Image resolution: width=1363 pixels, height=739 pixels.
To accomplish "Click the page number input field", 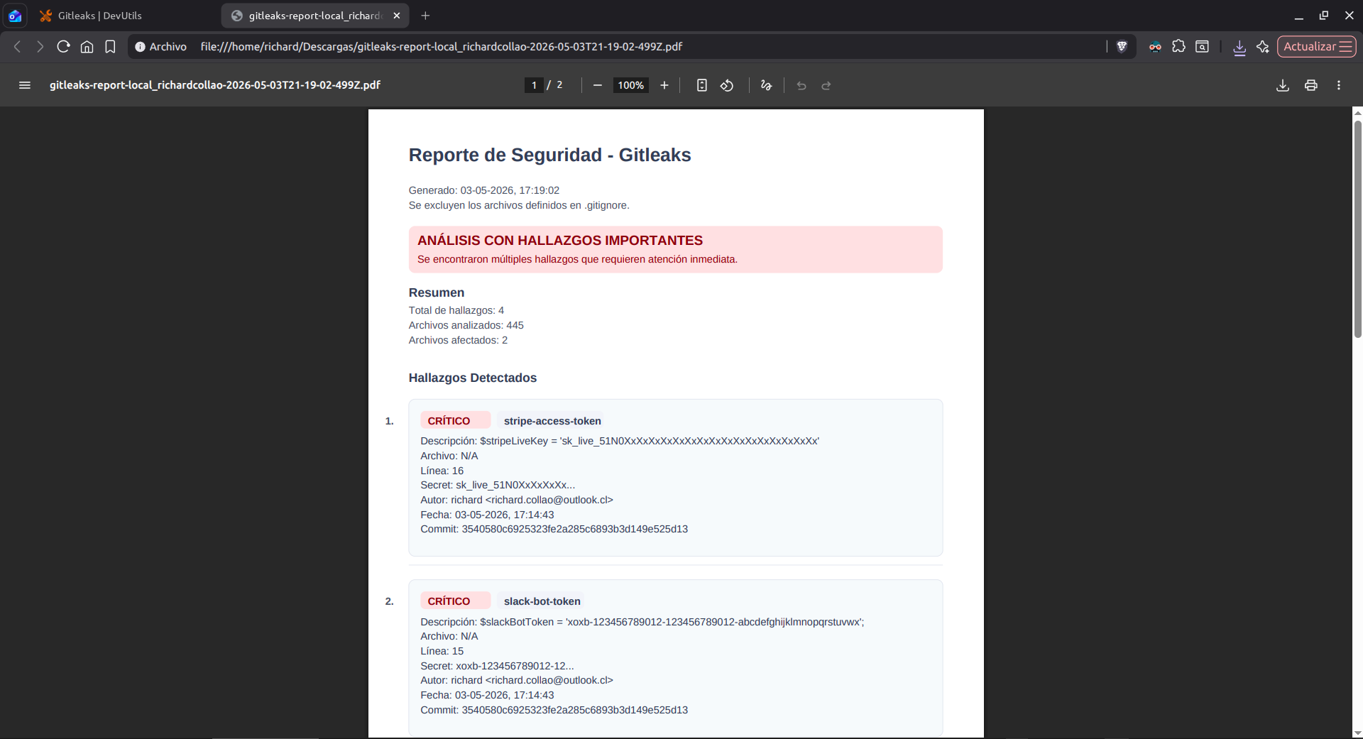I will 534,85.
